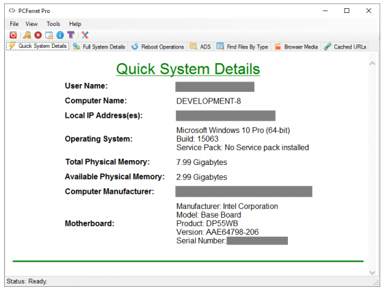Click the 7.99 Gigabytes value
383x293 pixels.
pyautogui.click(x=202, y=162)
